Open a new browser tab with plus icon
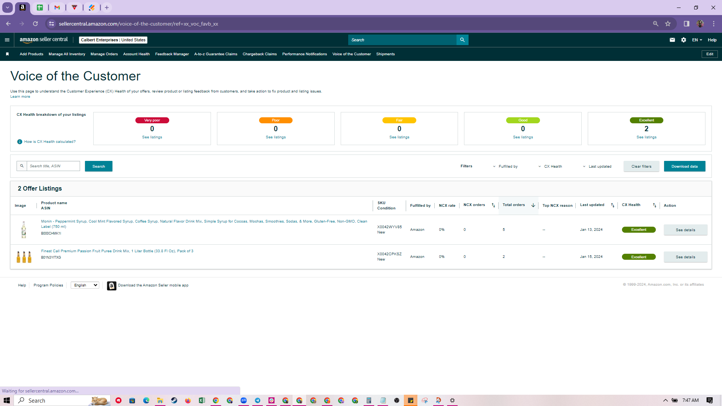The image size is (722, 406). (x=107, y=8)
